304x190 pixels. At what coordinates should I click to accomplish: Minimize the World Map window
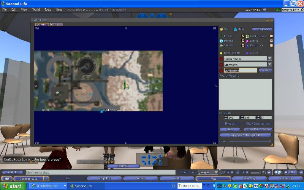(268, 20)
